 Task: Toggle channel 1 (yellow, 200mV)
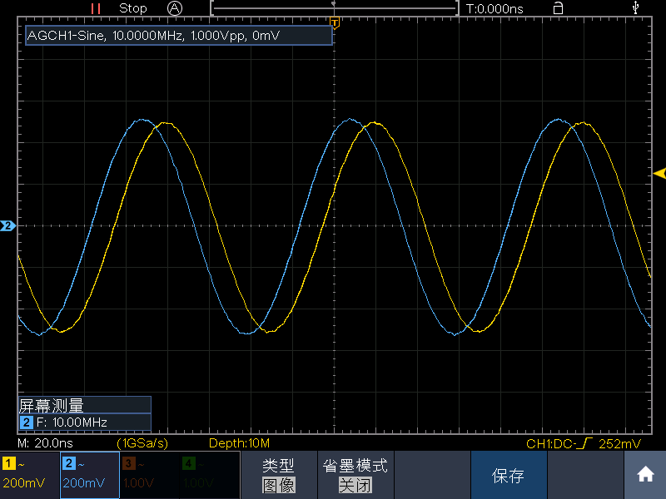click(29, 475)
